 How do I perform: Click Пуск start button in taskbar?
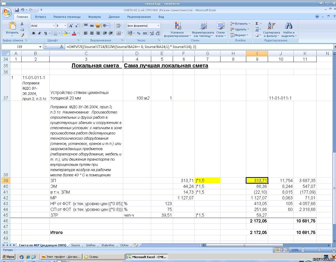click(8, 257)
